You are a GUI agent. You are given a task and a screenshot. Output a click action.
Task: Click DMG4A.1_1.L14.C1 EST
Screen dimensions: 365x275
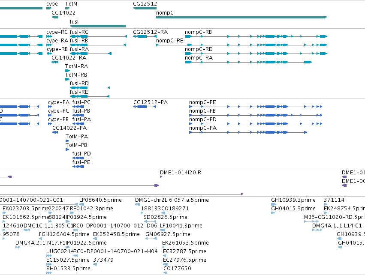317,230
